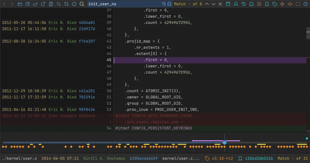Click date 2012-08-30 16:24:05 in blame
Viewport: 310px width, 163px height.
click(24, 41)
